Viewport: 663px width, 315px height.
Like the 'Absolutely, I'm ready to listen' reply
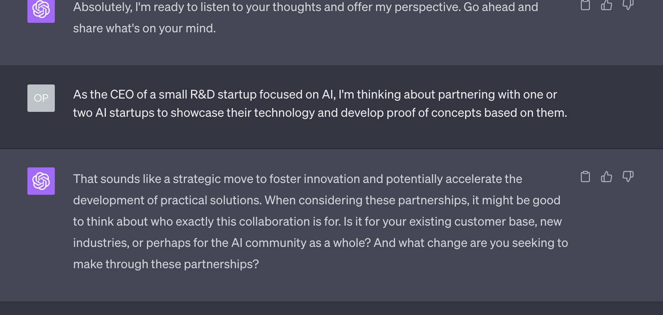pyautogui.click(x=607, y=5)
